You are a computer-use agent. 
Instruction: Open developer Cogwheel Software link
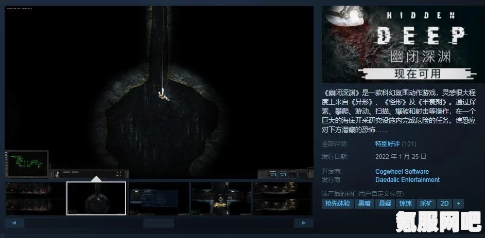[402, 171]
